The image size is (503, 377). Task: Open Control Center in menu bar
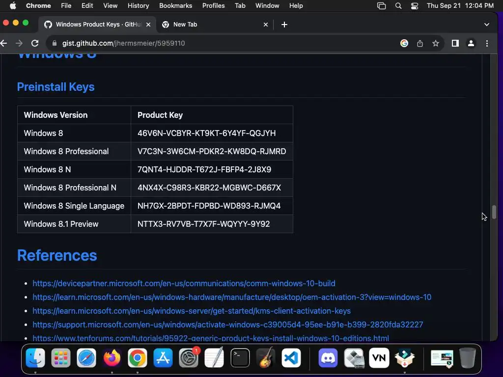point(415,6)
